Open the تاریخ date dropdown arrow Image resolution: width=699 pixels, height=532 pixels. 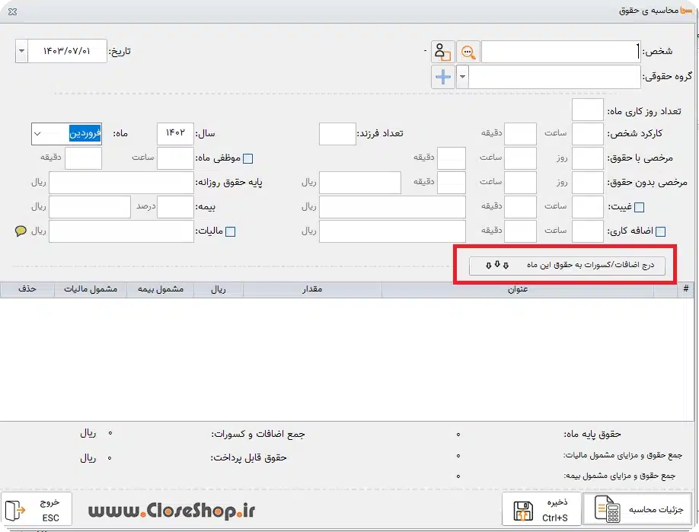coord(21,51)
